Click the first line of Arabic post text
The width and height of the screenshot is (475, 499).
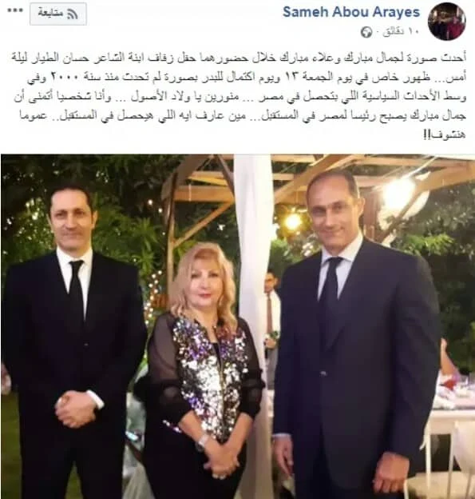[238, 58]
